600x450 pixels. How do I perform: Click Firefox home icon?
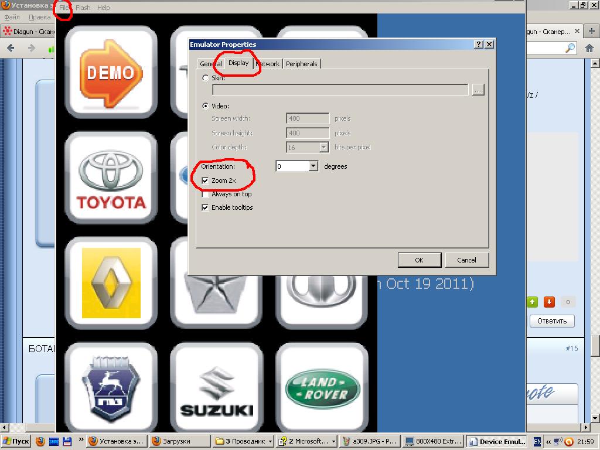pyautogui.click(x=589, y=48)
